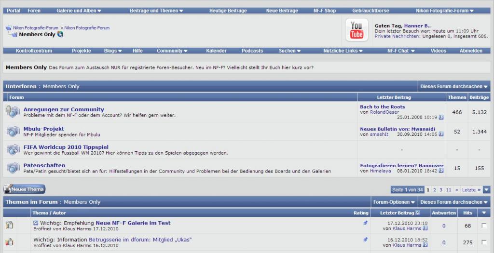Open thread Betrugsserie im dforum: Mitglied Ukas
This screenshot has height=253, width=494.
pyautogui.click(x=140, y=240)
